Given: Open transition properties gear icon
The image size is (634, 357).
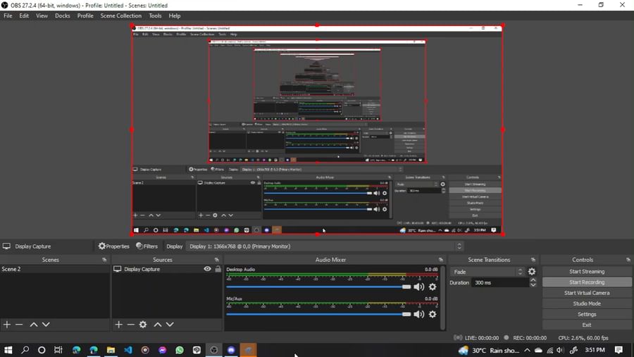Looking at the screenshot, I should point(532,272).
